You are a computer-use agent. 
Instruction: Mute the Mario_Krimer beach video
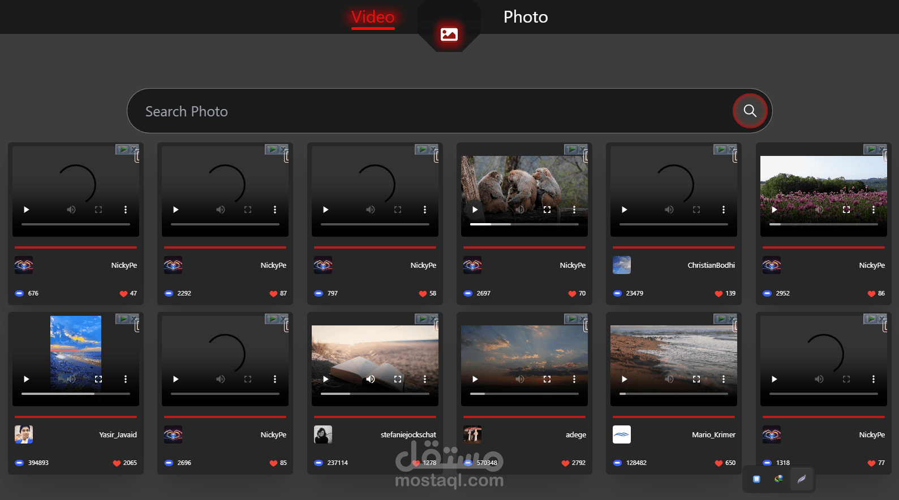click(x=669, y=379)
